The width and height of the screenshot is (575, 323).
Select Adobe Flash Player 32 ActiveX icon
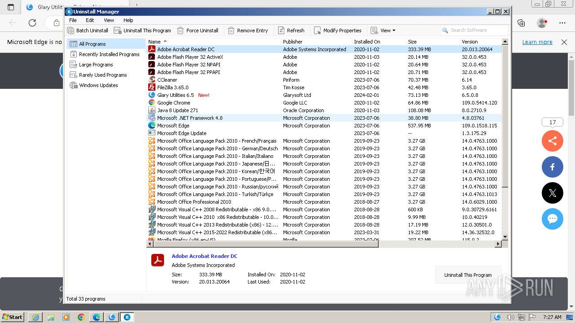point(152,57)
